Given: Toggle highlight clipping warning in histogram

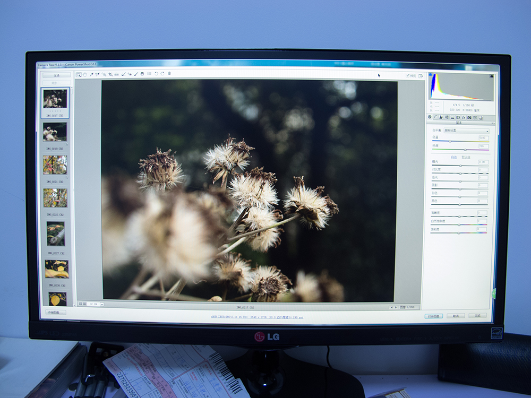Looking at the screenshot, I should (x=491, y=76).
